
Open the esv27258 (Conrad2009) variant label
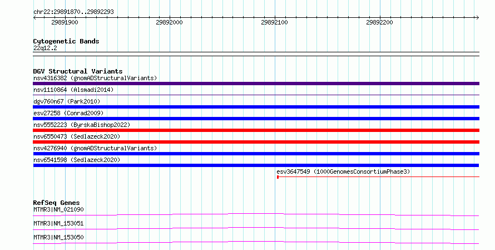[x=68, y=113]
